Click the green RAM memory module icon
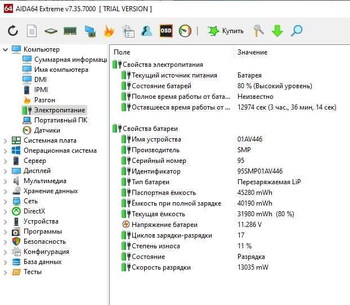This screenshot has height=305, width=350. (x=70, y=31)
